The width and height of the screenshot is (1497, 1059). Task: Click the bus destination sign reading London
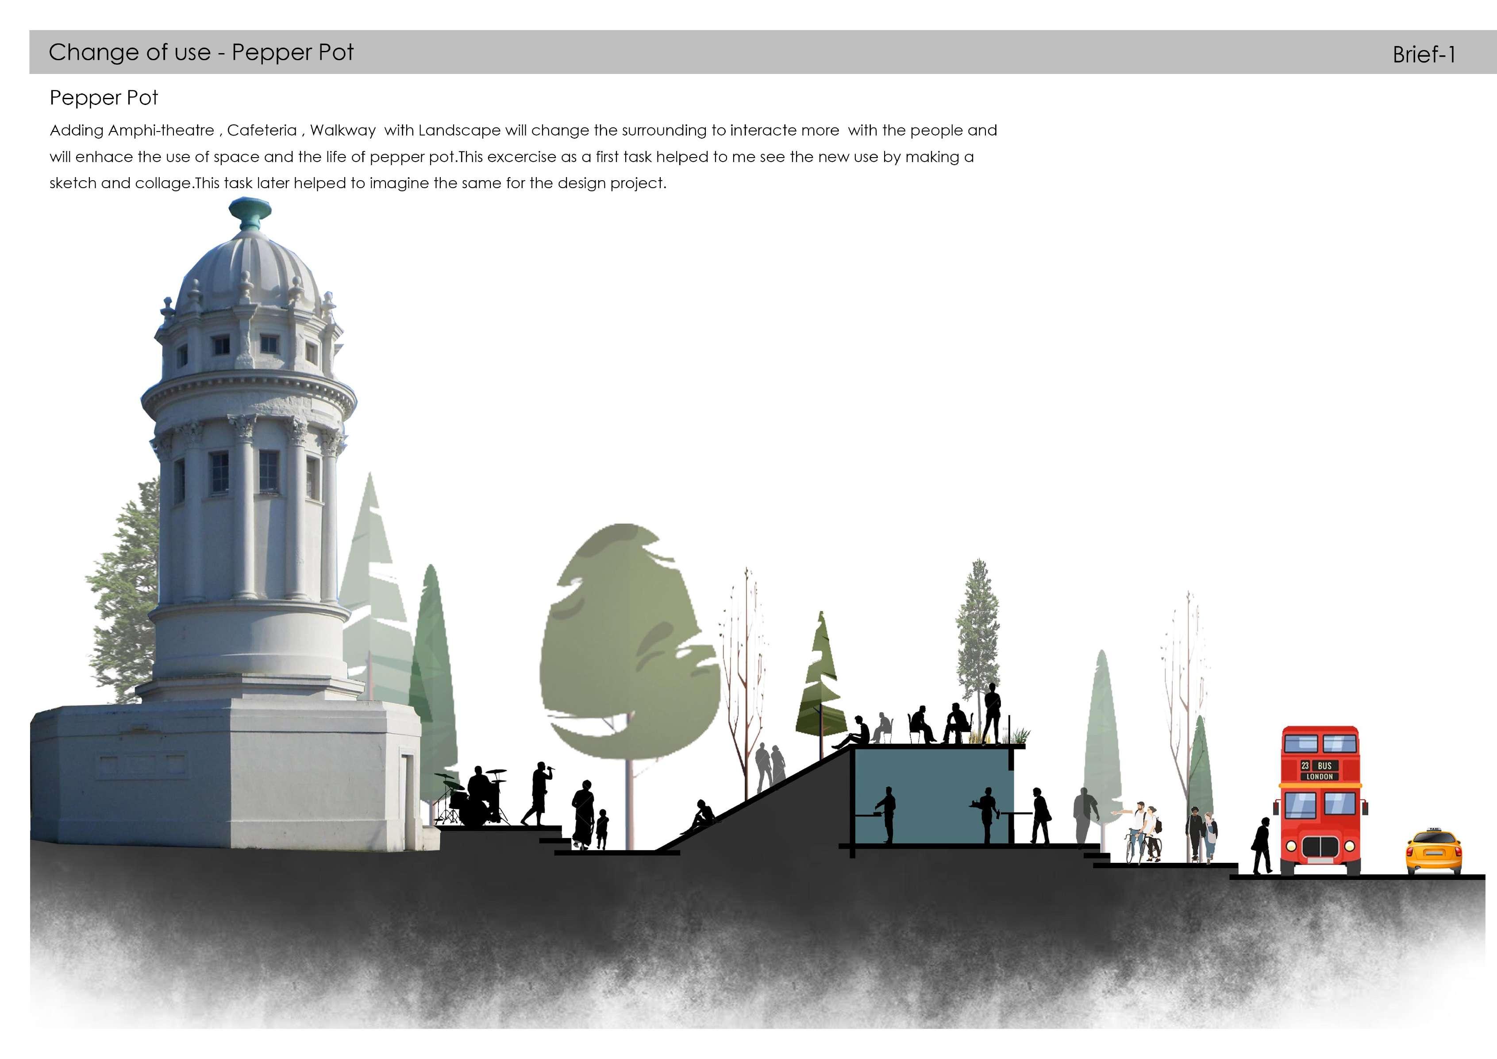coord(1320,777)
